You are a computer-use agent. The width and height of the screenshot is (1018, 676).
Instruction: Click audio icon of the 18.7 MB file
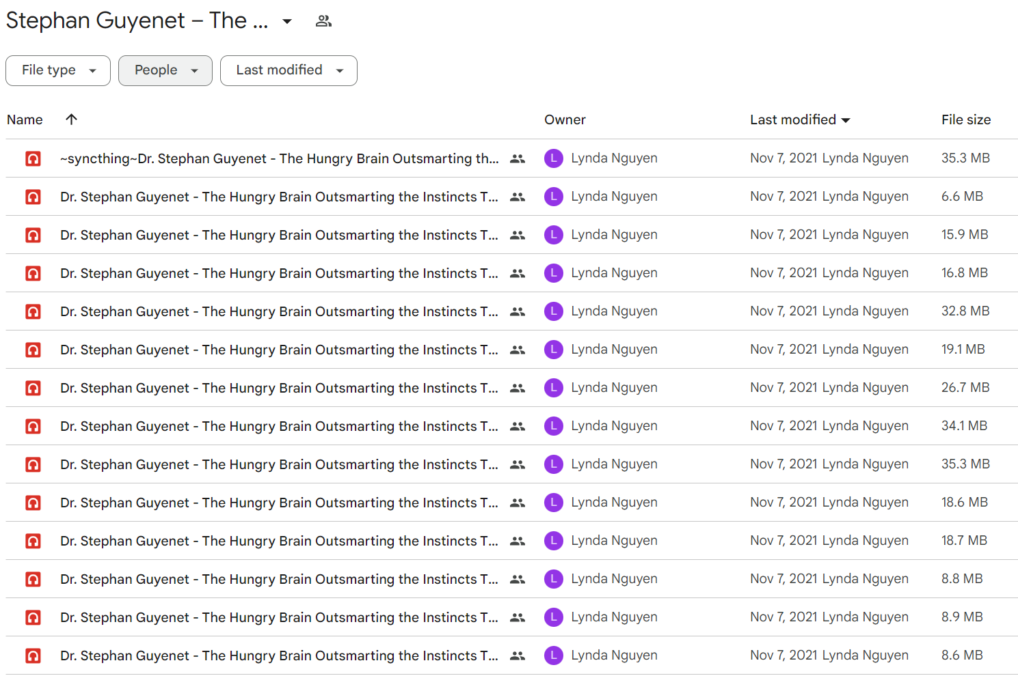pyautogui.click(x=33, y=541)
